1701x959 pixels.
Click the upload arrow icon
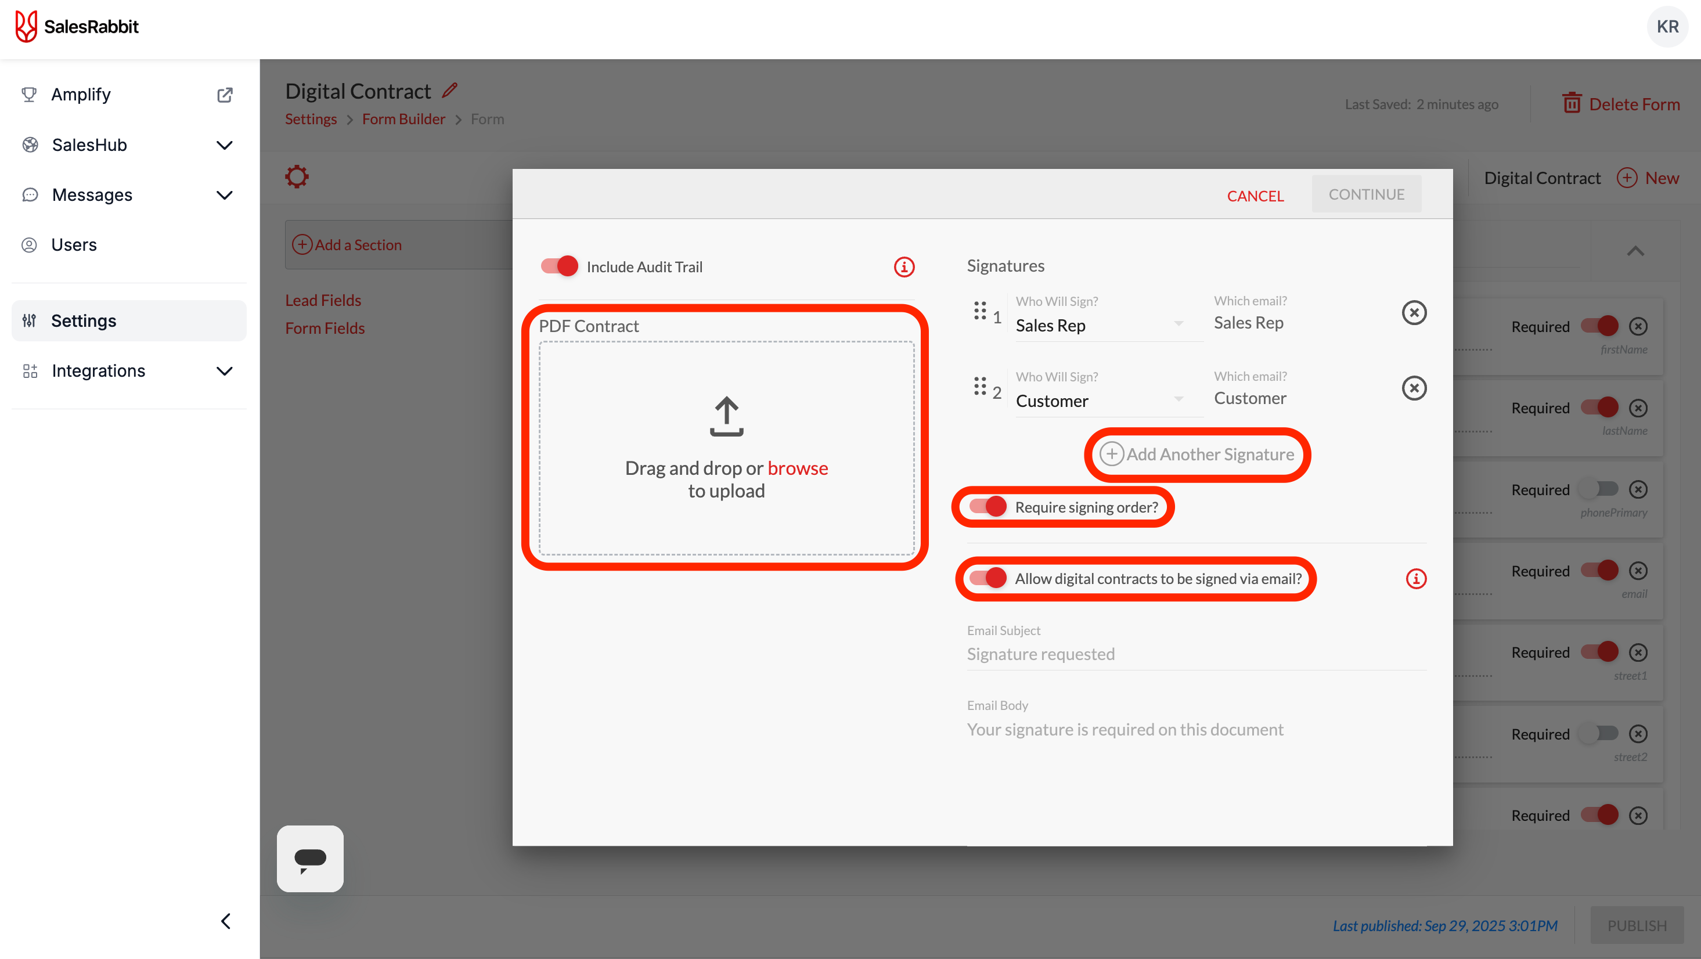pos(726,416)
